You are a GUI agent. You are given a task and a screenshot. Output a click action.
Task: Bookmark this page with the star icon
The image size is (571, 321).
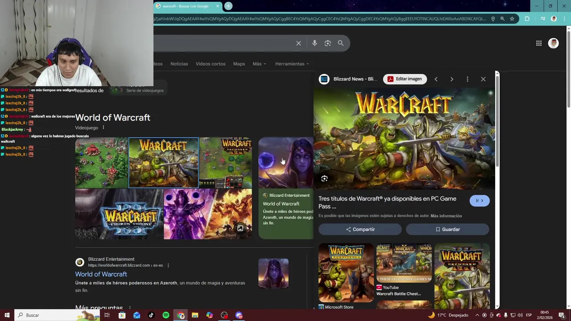coord(512,19)
